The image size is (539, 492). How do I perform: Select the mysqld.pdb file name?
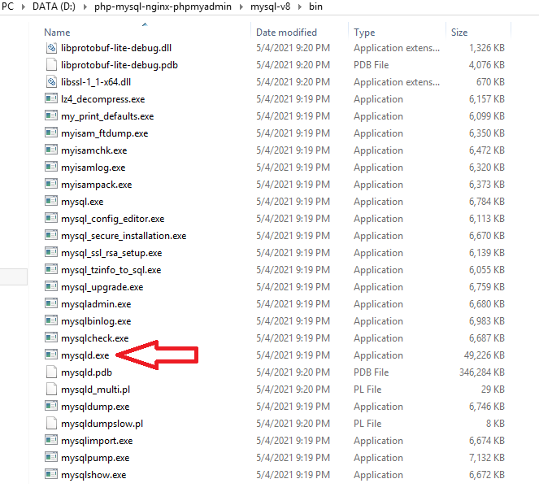coord(87,372)
